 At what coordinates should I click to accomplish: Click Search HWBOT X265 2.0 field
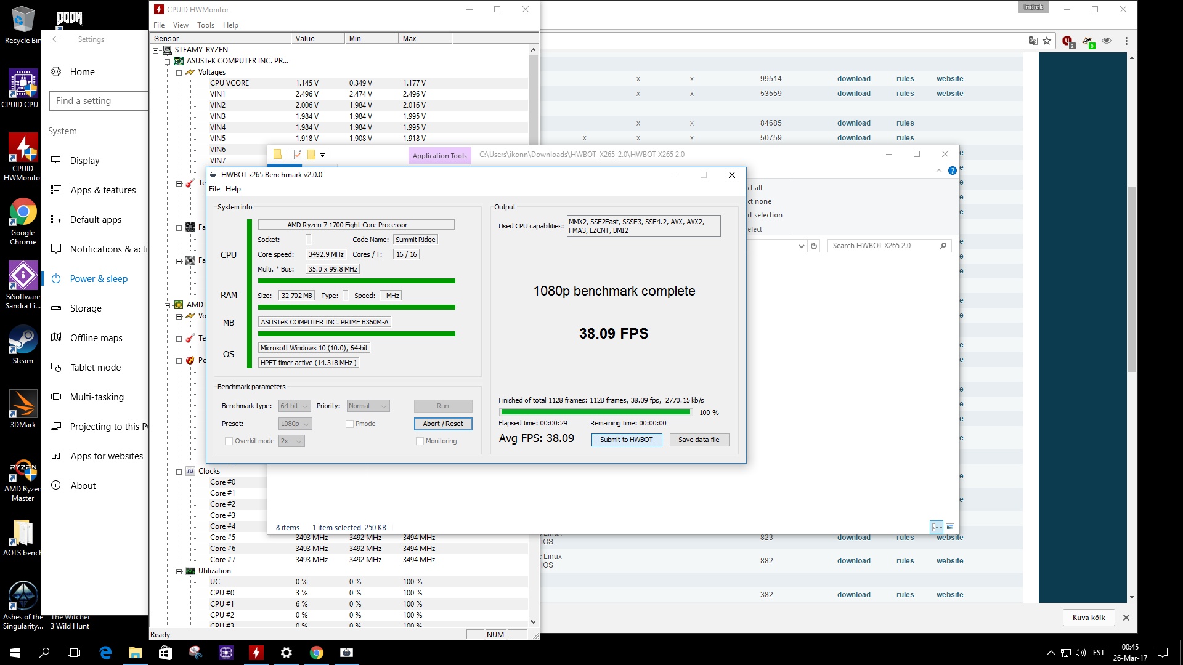(x=889, y=246)
